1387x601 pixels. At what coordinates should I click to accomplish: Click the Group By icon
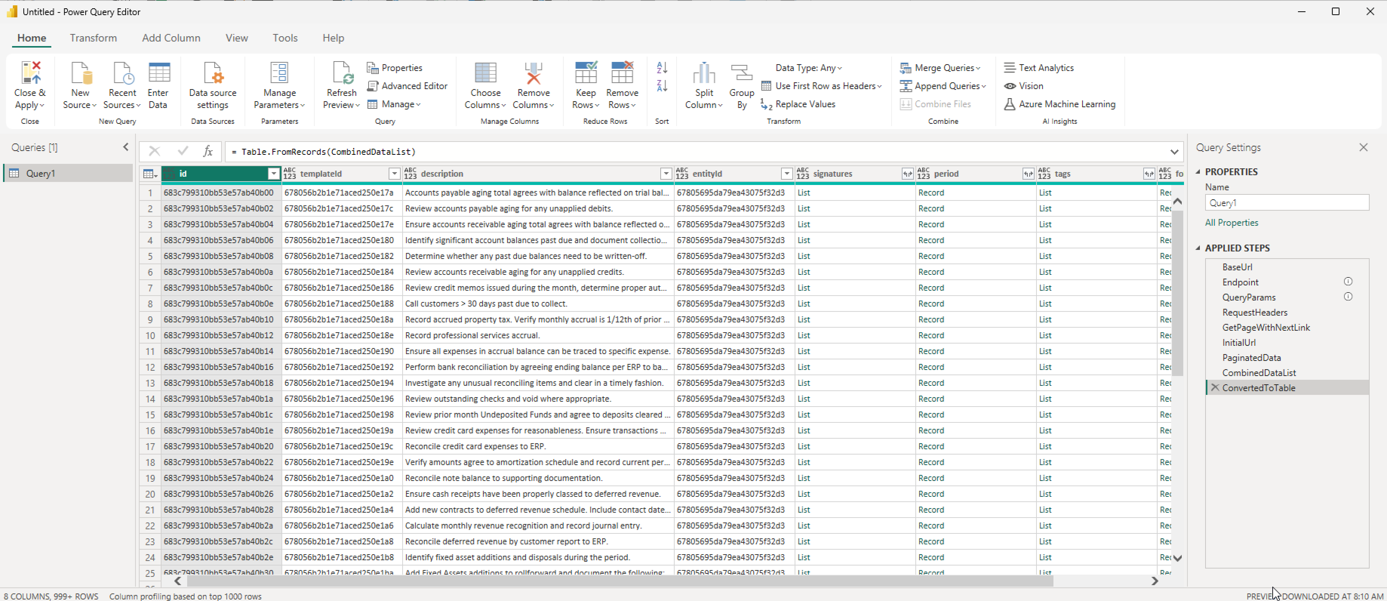tap(741, 73)
